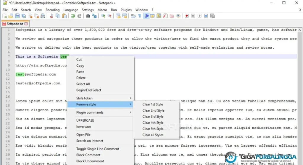
Task: Select Toggle Single Line Comment entry
Action: [98, 149]
